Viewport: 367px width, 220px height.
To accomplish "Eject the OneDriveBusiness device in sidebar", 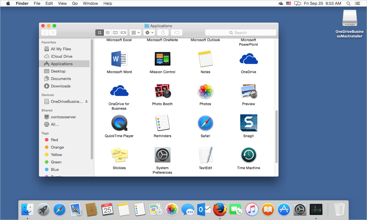I will click(86, 101).
